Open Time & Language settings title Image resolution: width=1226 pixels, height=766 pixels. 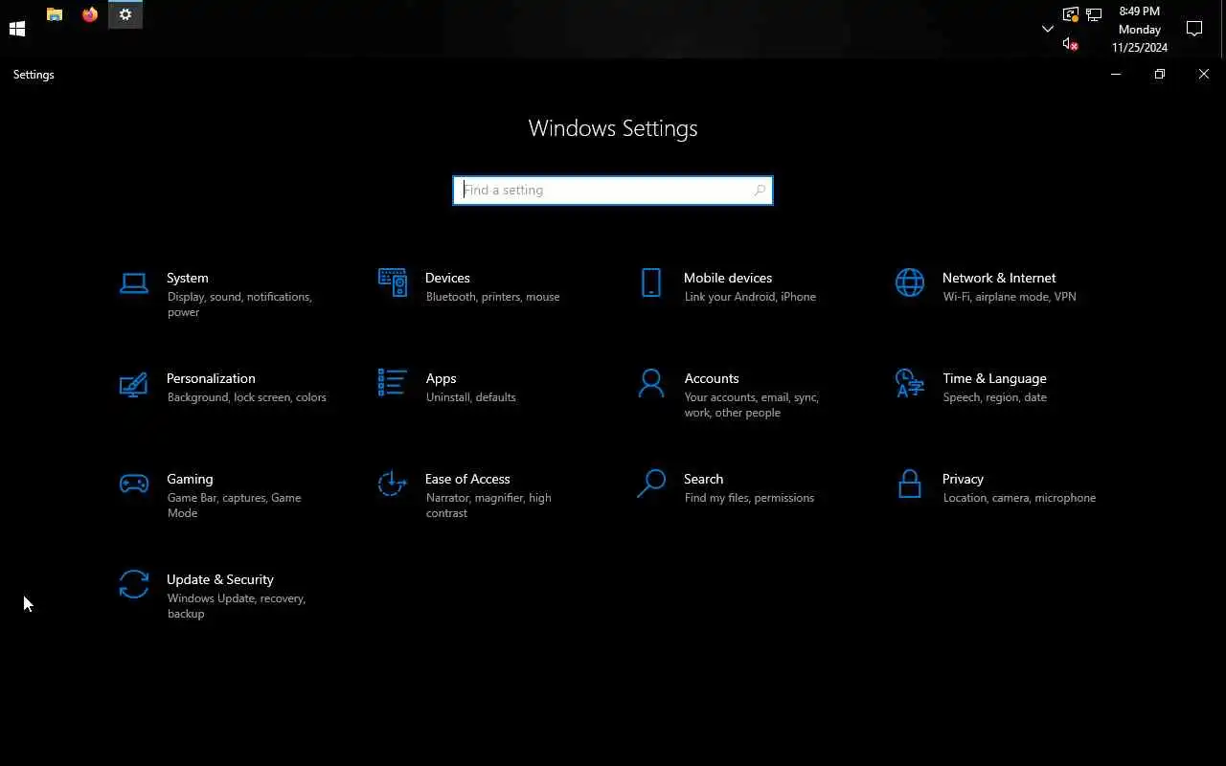[994, 378]
